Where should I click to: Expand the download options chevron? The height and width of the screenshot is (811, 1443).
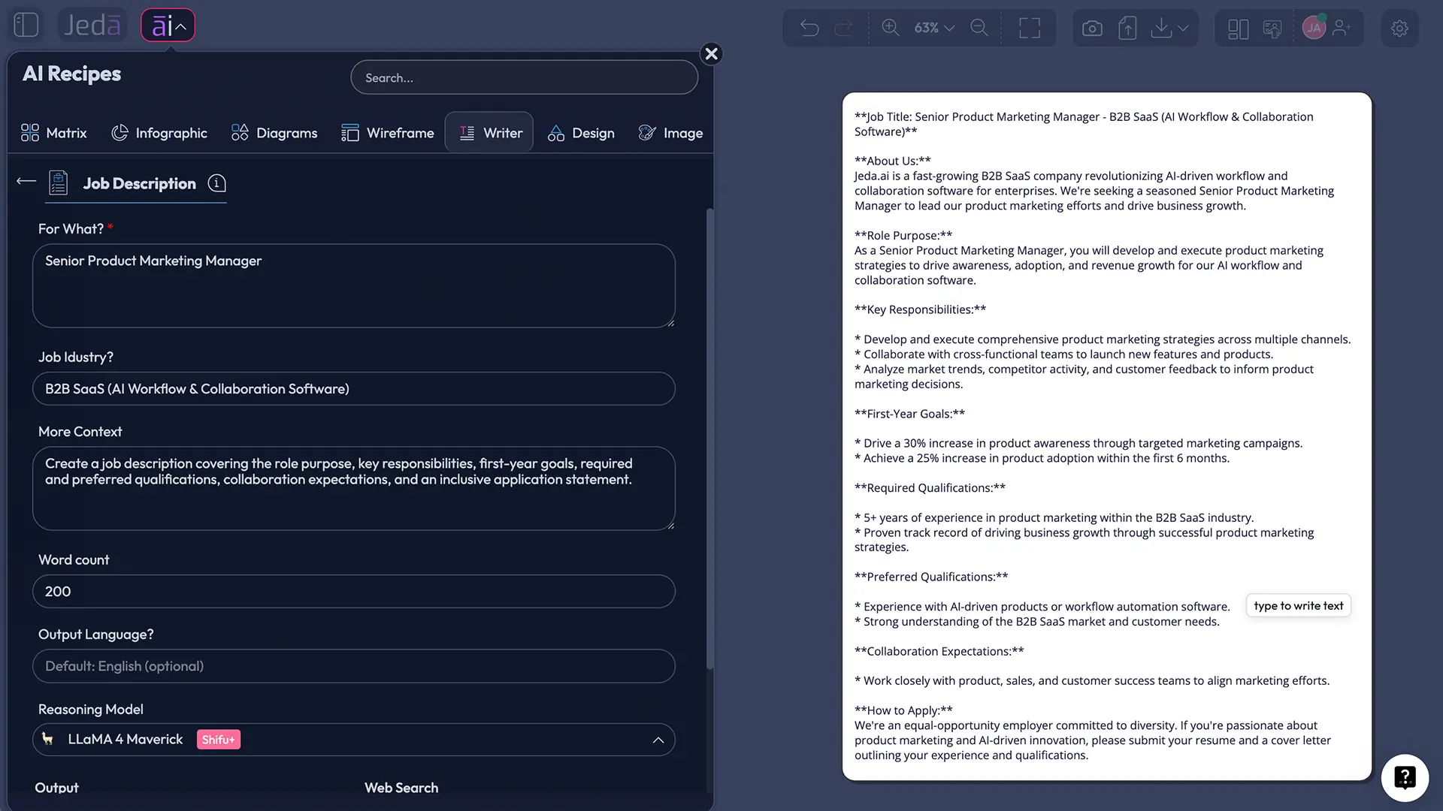tap(1183, 28)
